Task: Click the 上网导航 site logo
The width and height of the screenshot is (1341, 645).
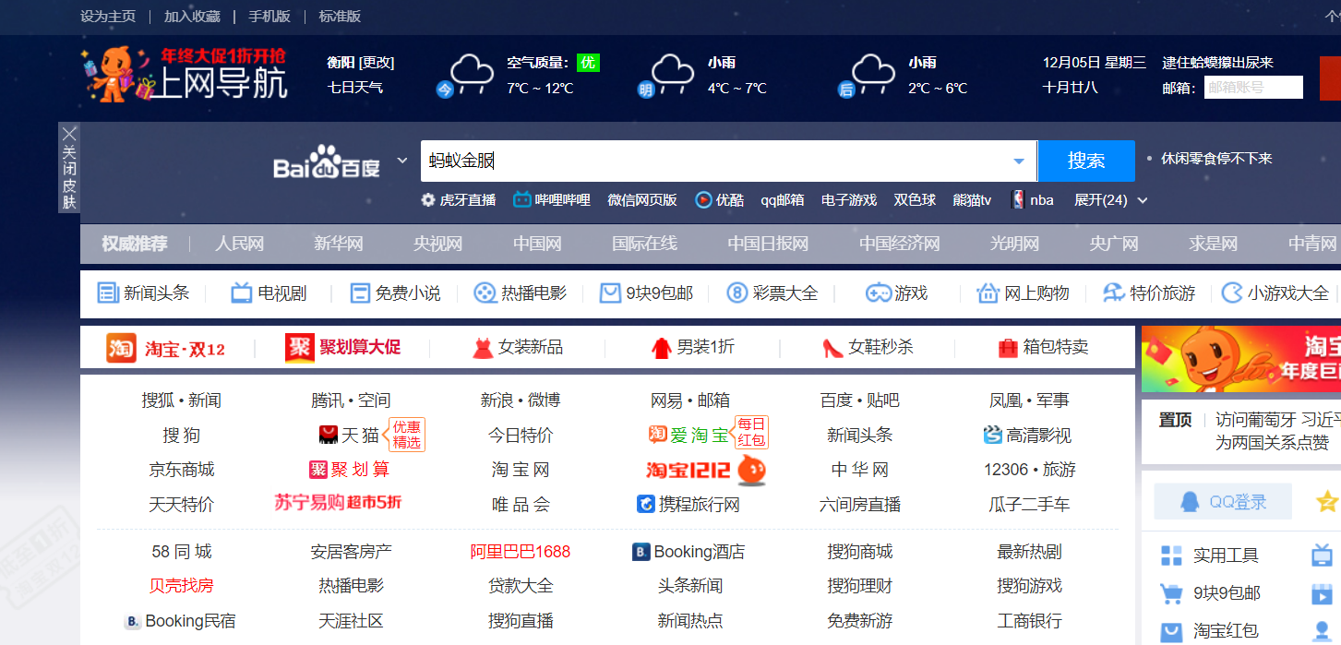Action: tap(185, 74)
